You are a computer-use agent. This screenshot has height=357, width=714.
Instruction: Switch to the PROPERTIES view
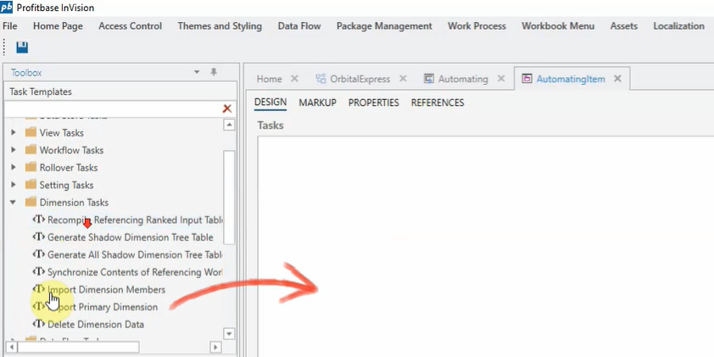pos(374,103)
